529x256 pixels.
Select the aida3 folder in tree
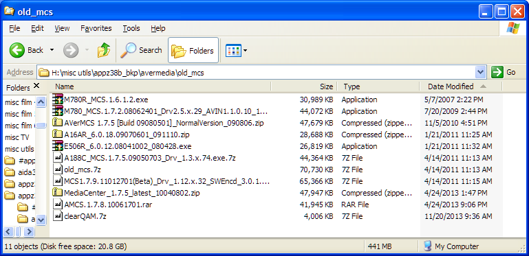pos(20,172)
